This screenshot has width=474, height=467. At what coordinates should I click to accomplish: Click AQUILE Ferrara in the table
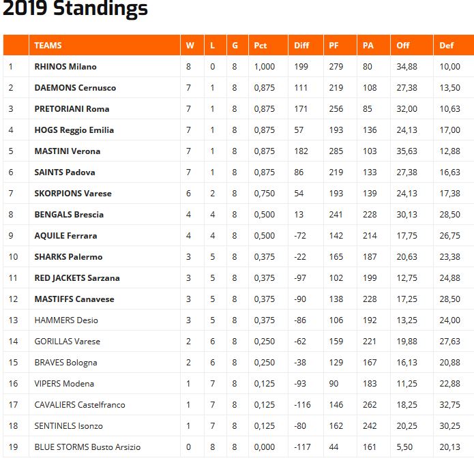point(65,236)
